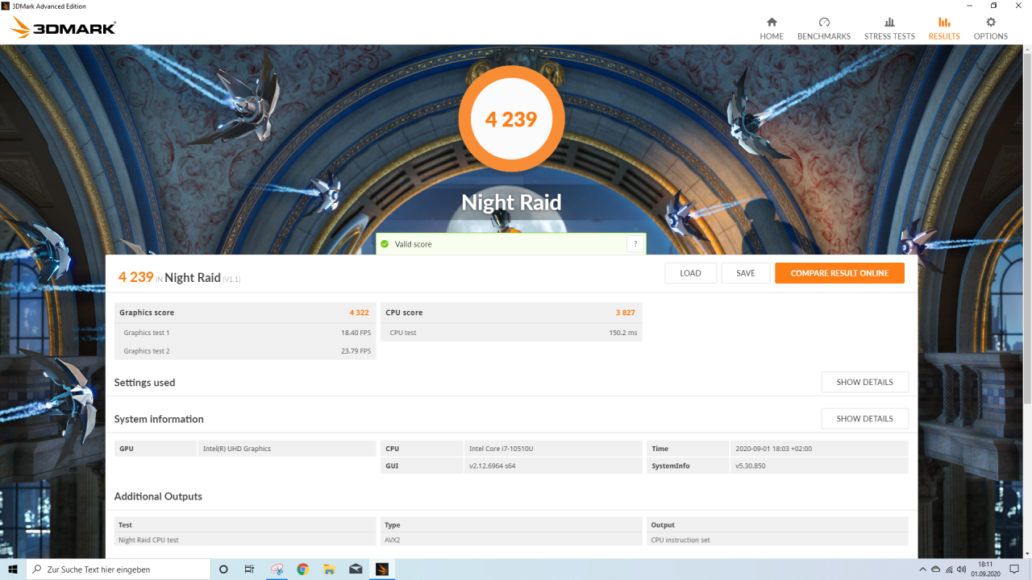1032x580 pixels.
Task: Open the OneDrive cloud tray icon
Action: 935,570
